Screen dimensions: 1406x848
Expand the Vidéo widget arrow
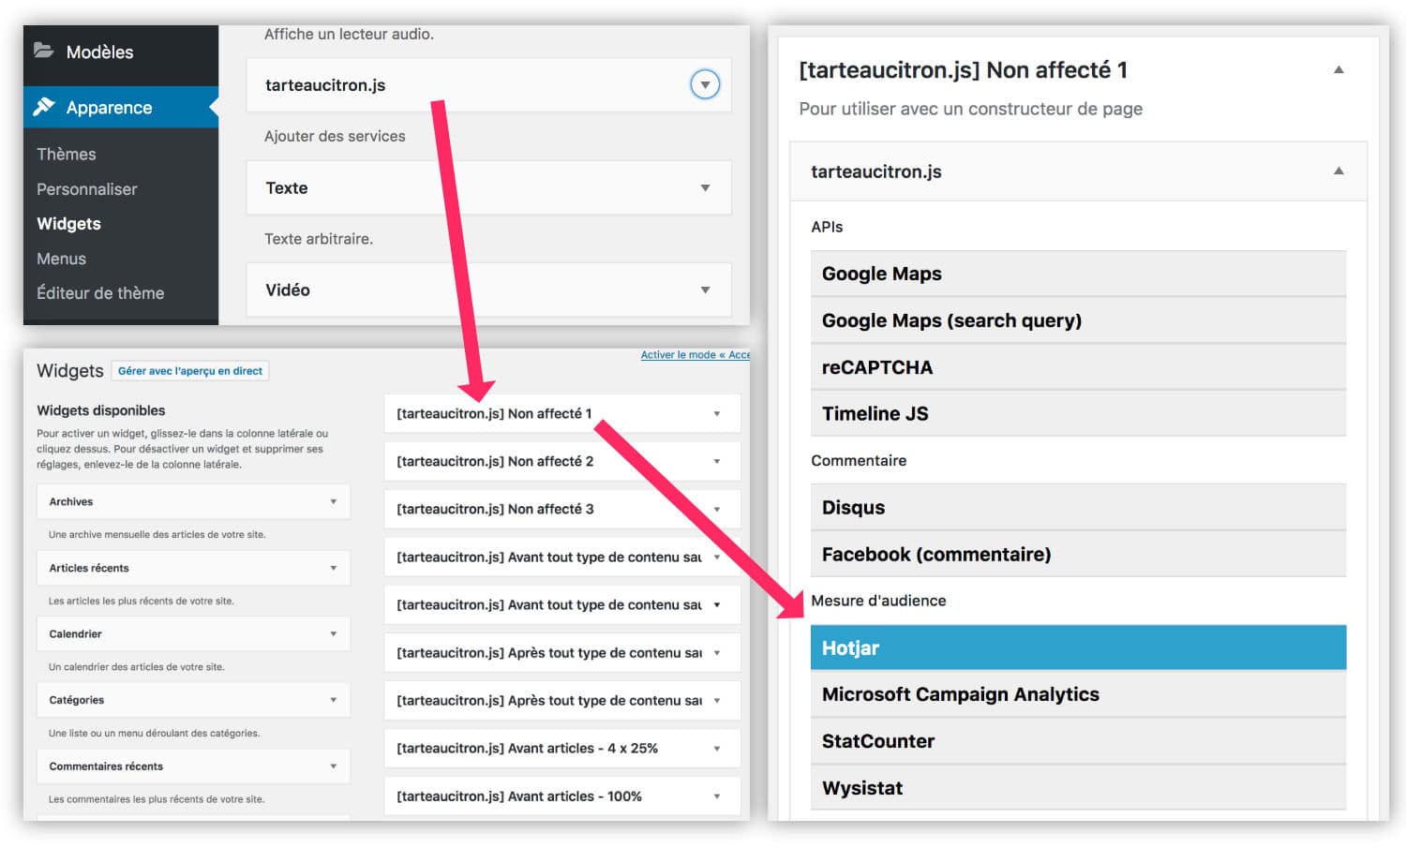[705, 290]
